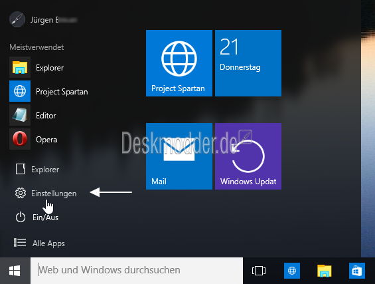
Task: Open Project Spartan from the taskbar
Action: tap(292, 271)
